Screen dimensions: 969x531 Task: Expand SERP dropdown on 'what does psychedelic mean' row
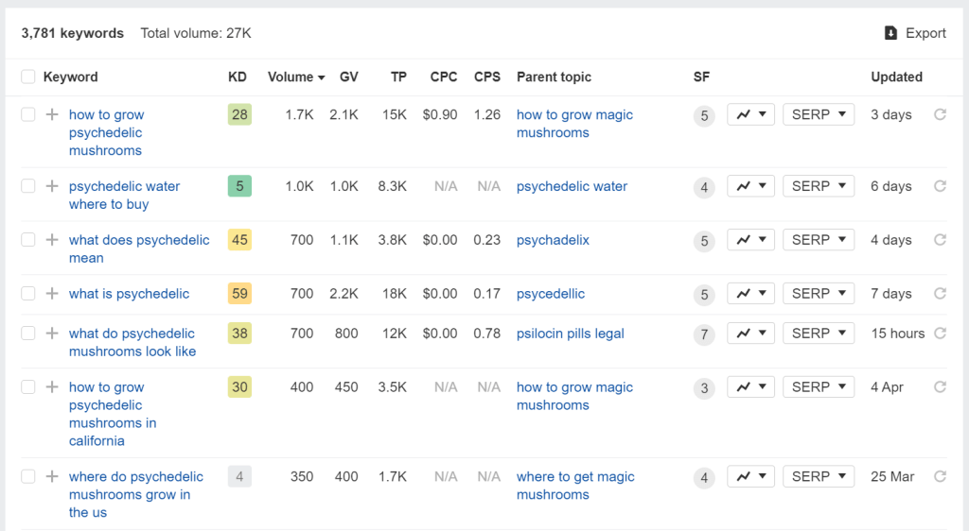[x=819, y=240]
